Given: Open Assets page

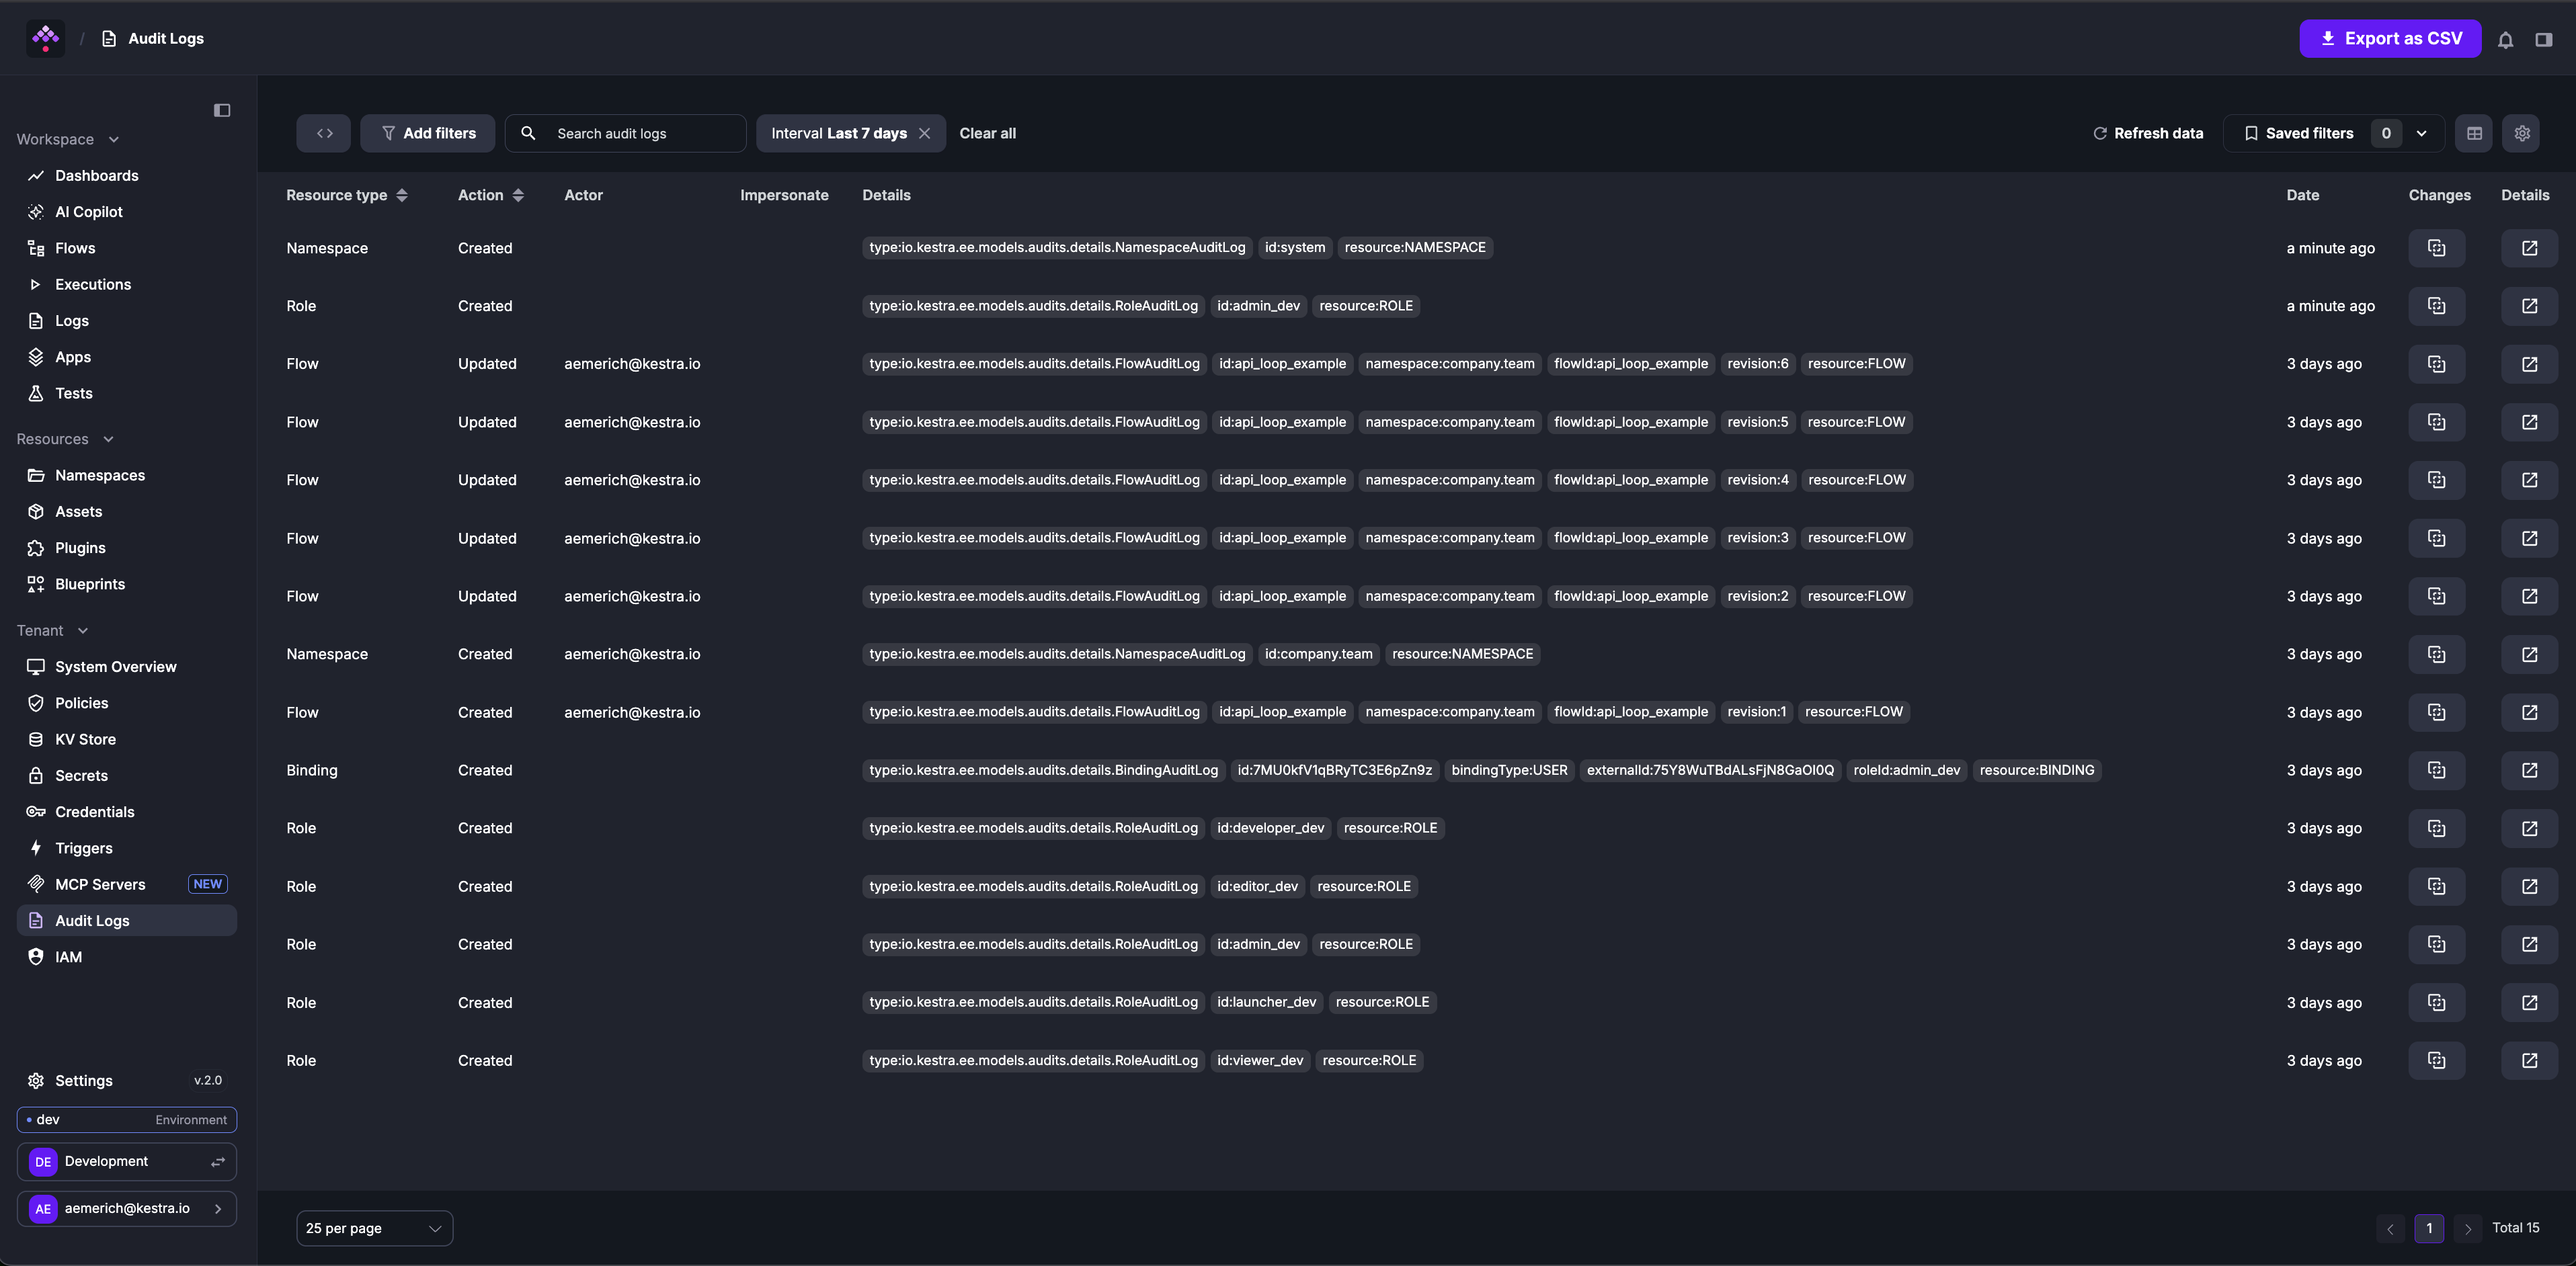Looking at the screenshot, I should tap(127, 511).
